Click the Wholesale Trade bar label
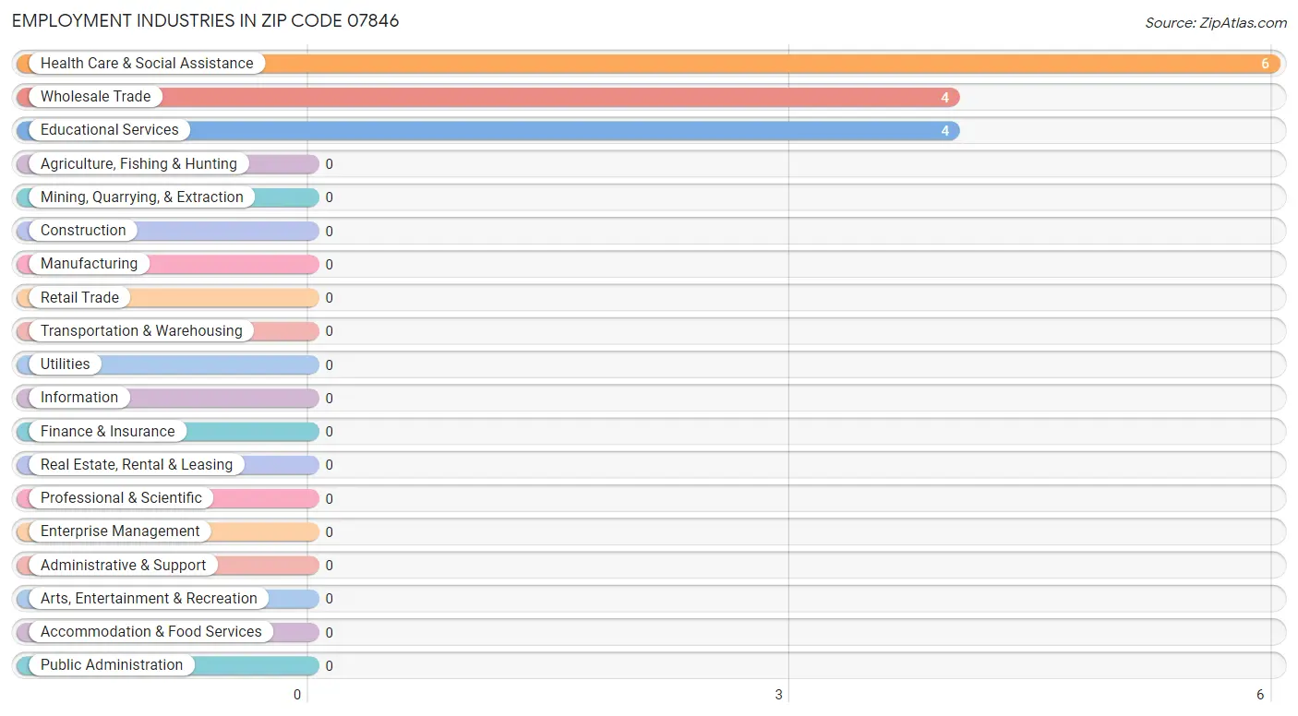Viewport: 1298px width, 716px height. [x=95, y=96]
